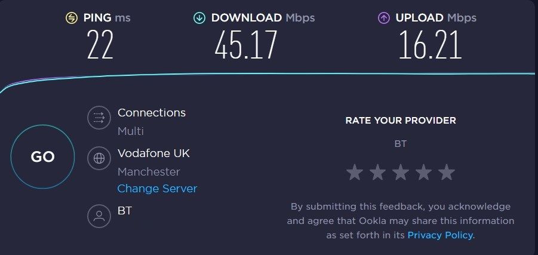Click the globe server icon
Image resolution: width=538 pixels, height=255 pixels.
(x=99, y=158)
